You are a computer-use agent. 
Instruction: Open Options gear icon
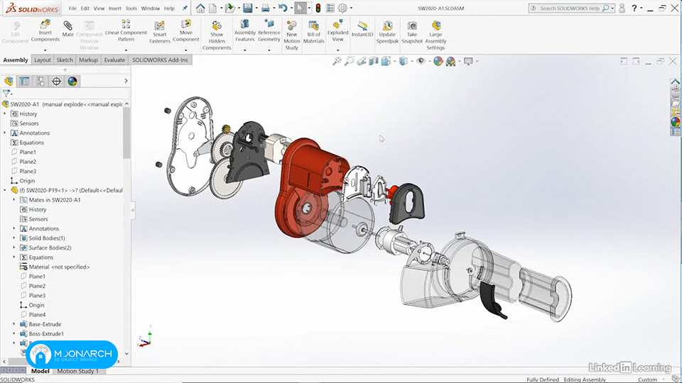coord(342,8)
